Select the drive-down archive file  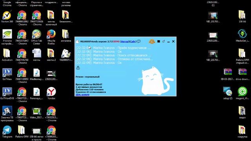point(242,74)
